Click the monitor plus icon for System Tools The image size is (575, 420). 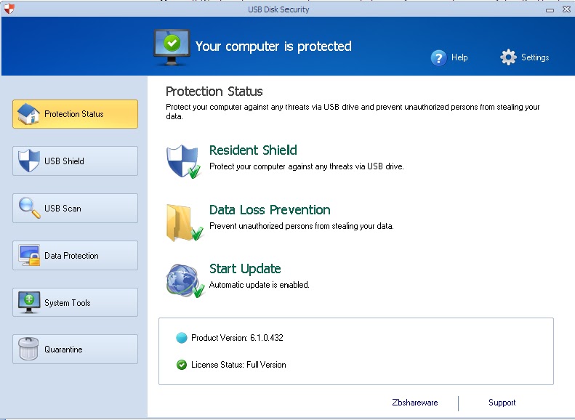click(x=29, y=302)
